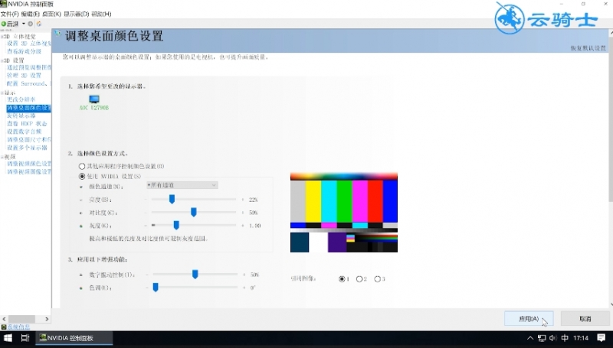Click the Windows Start button
The image size is (613, 348).
[8, 338]
